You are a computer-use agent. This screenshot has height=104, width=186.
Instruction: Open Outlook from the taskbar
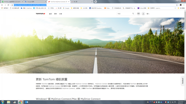[27, 102]
